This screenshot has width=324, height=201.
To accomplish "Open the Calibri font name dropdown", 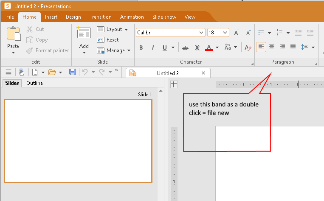I will [201, 33].
